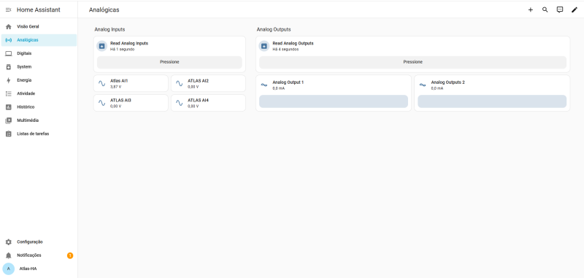Go to the Digitais dashboard
Image resolution: width=584 pixels, height=278 pixels.
(39, 53)
